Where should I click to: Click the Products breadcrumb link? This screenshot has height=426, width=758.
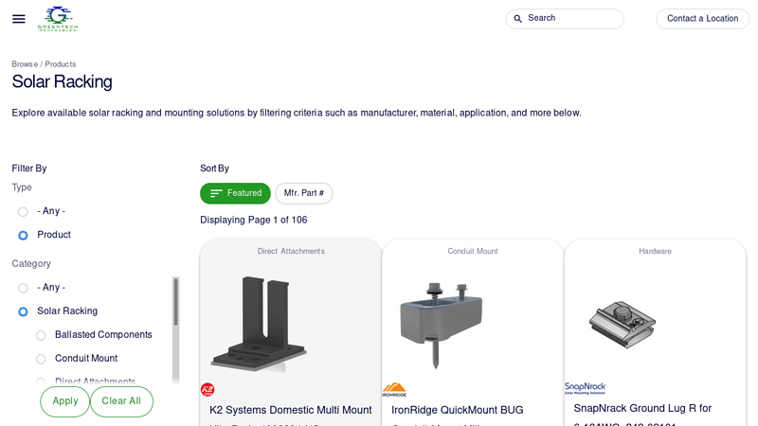tap(61, 64)
